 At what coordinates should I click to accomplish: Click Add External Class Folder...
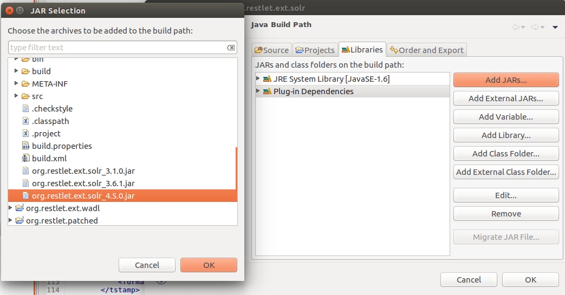506,172
